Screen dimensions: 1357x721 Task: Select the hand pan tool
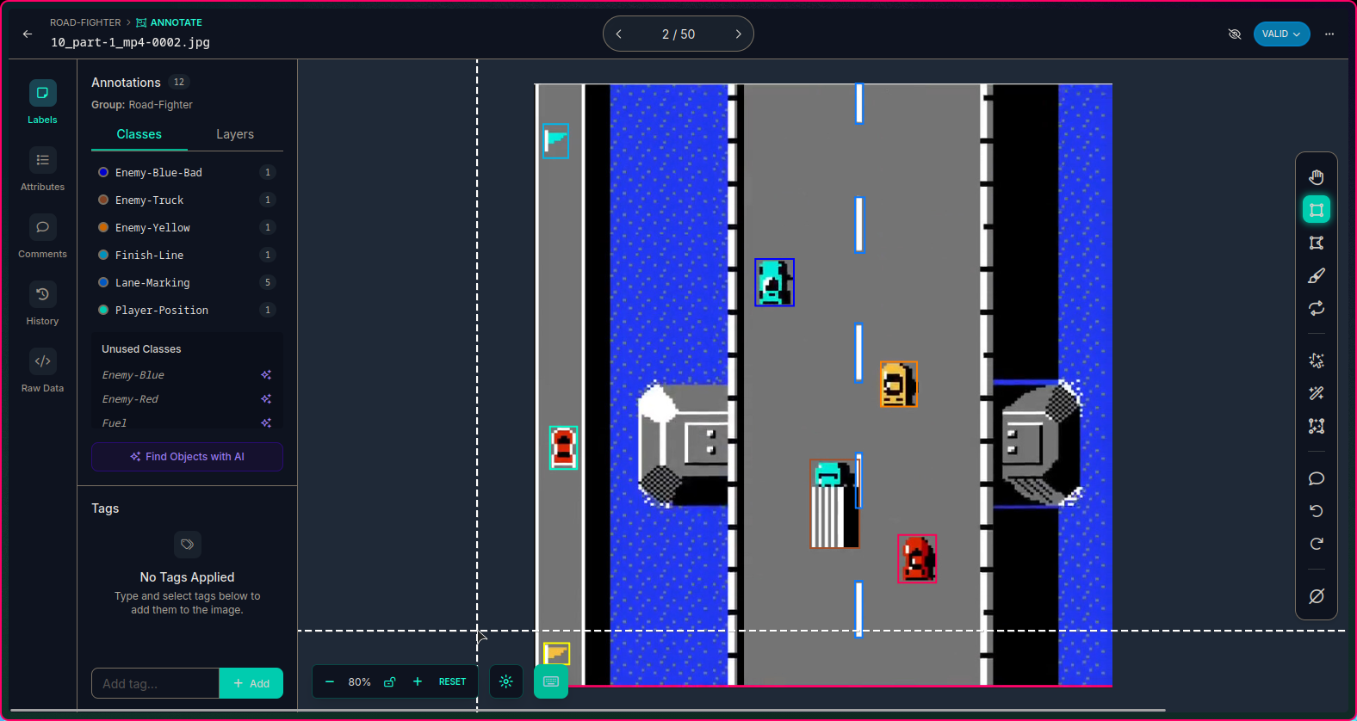[x=1317, y=177]
